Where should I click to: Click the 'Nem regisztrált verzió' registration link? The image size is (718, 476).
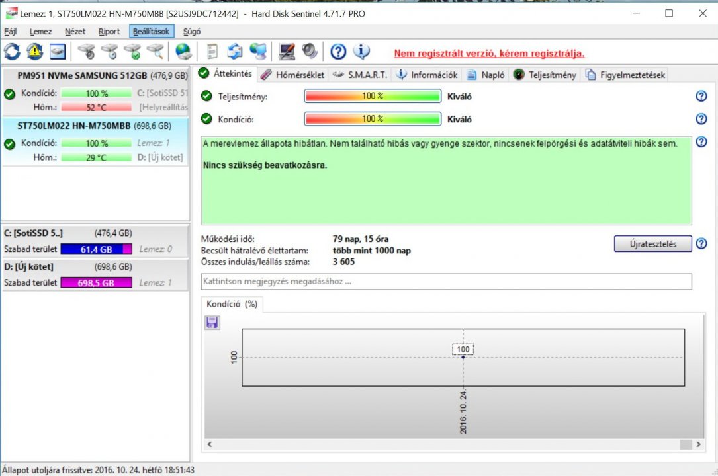[489, 53]
